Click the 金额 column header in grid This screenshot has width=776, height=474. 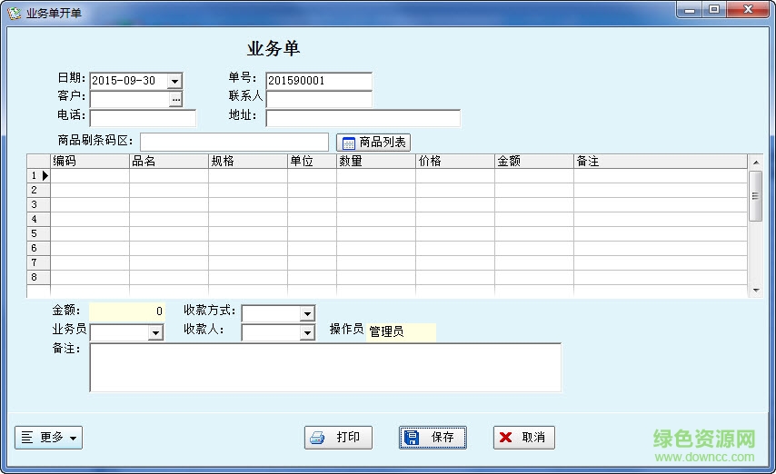coord(534,162)
